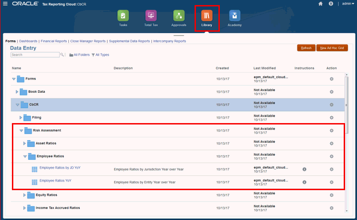Open the All Folders filter
Image resolution: width=357 pixels, height=220 pixels.
[x=79, y=55]
